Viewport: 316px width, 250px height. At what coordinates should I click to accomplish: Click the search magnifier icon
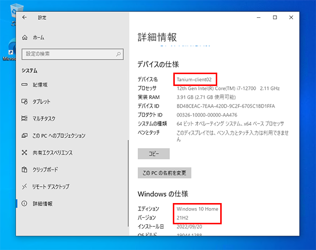point(118,54)
